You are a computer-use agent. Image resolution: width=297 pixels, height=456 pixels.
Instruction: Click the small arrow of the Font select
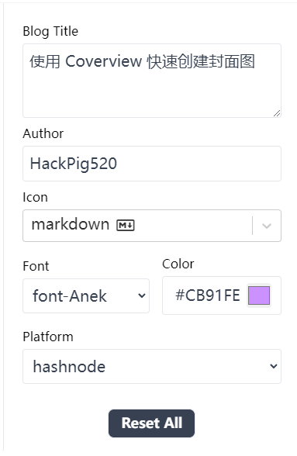click(x=142, y=295)
